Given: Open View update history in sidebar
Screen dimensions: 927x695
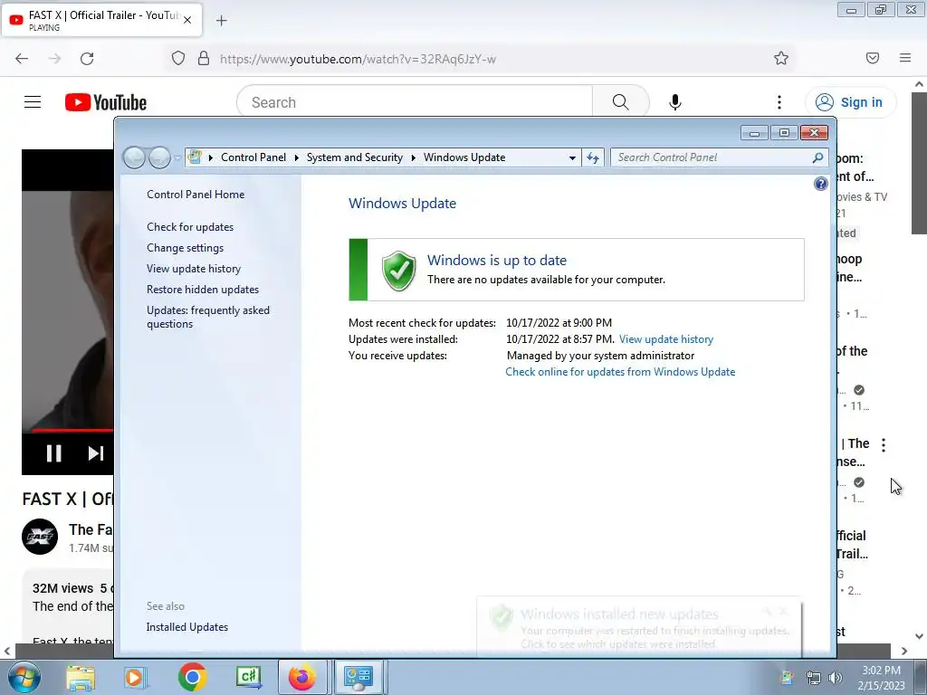Looking at the screenshot, I should pos(194,268).
